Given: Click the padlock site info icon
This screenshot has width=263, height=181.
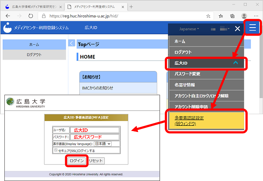Looking at the screenshot, I should click(44, 16).
